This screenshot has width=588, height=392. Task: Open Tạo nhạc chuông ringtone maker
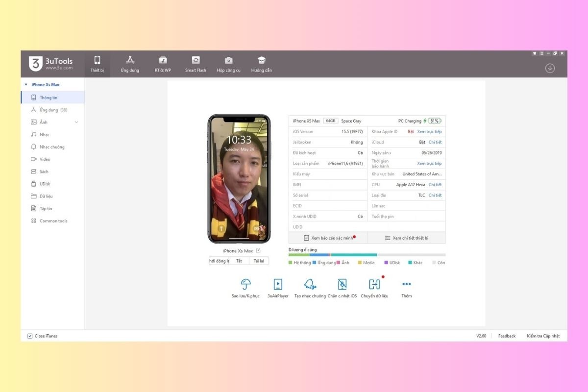click(x=310, y=288)
